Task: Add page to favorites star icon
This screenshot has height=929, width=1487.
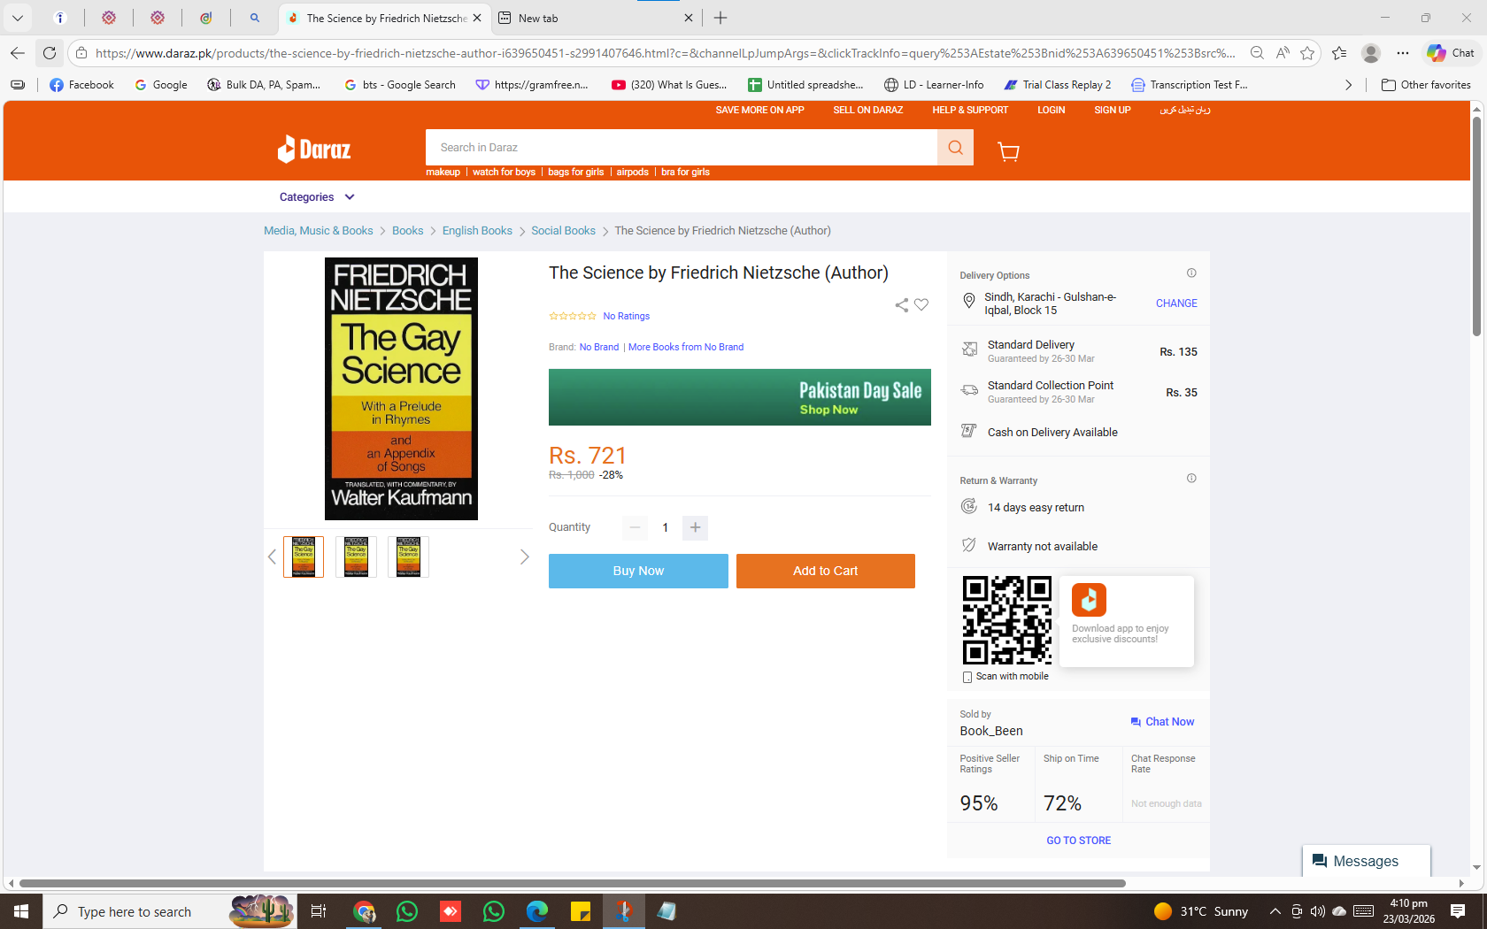Action: click(1307, 53)
